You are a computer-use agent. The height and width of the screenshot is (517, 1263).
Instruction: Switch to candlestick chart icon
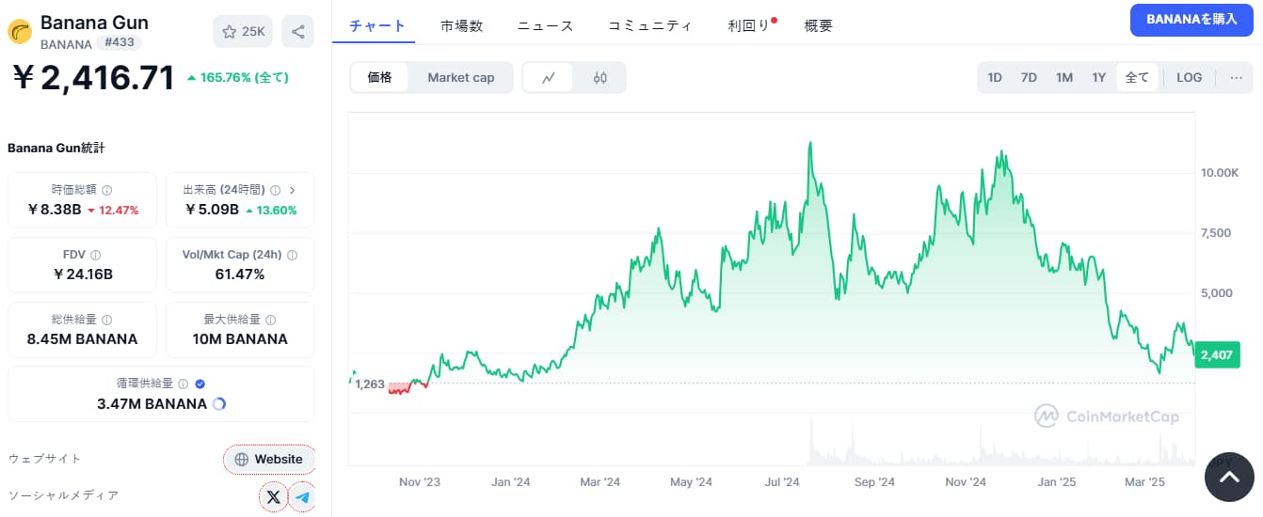point(600,78)
